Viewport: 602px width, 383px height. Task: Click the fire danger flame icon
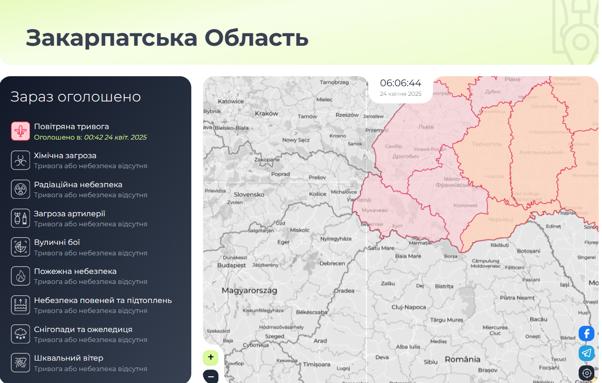click(20, 276)
